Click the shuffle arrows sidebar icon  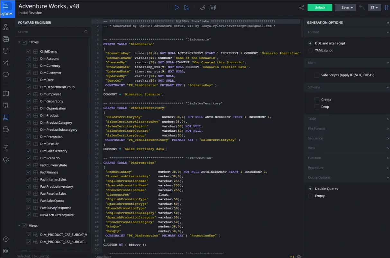click(x=5, y=63)
